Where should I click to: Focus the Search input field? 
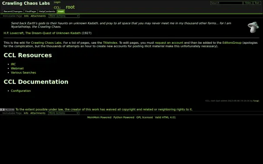[227, 3]
